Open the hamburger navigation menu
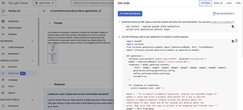 tap(3, 3)
